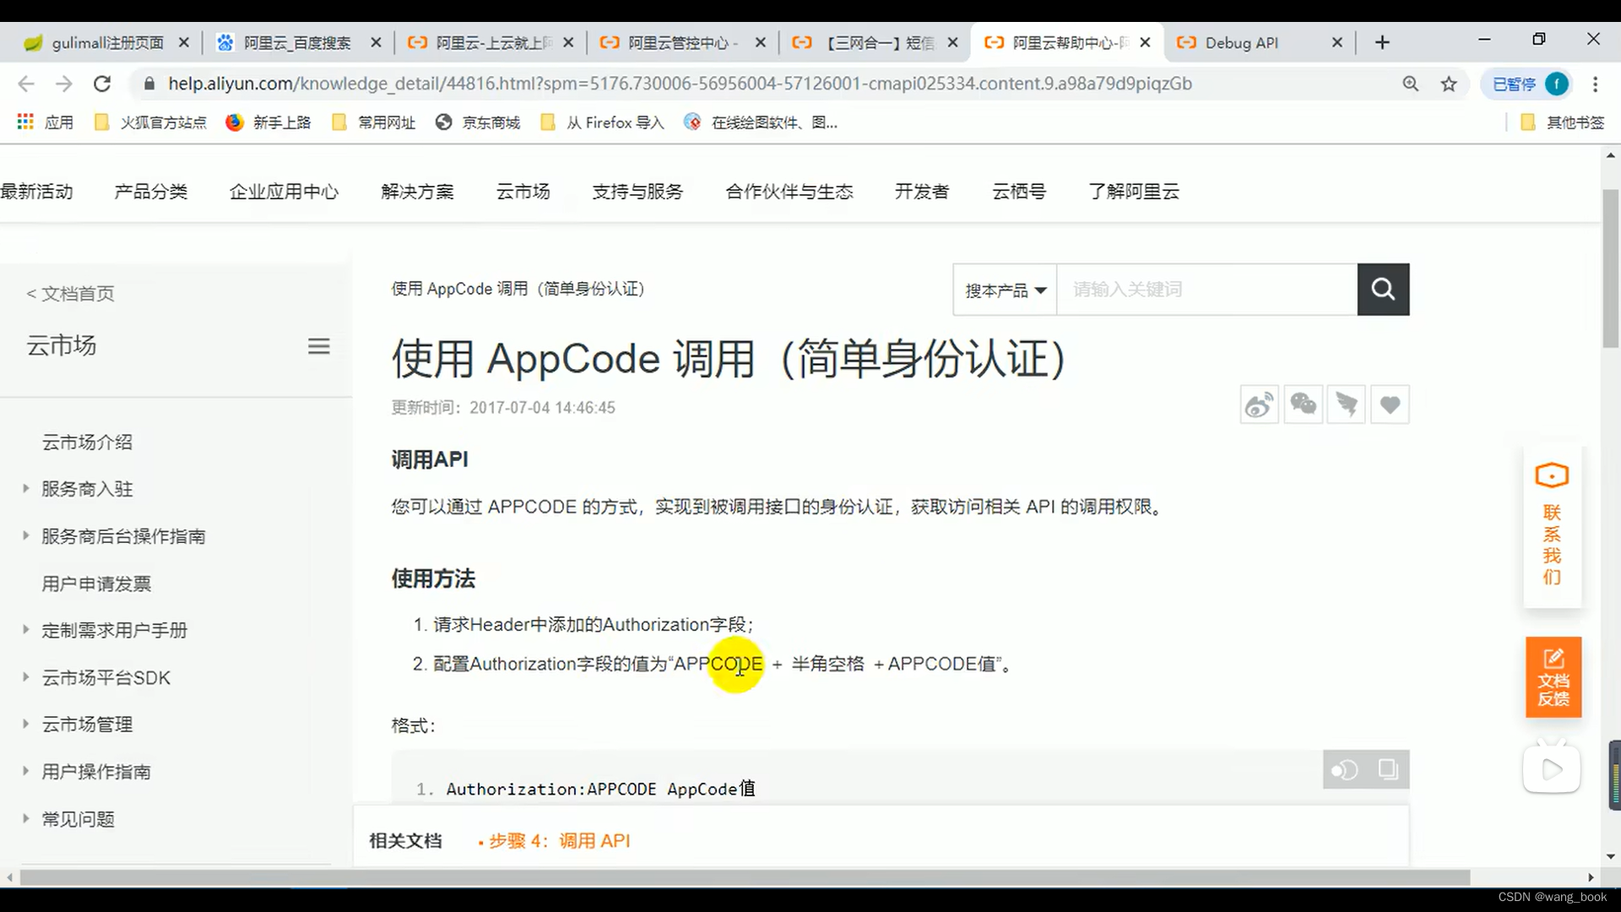Switch to 阿里云管控中心 tab
Screen dimensions: 1621x912
coord(682,42)
